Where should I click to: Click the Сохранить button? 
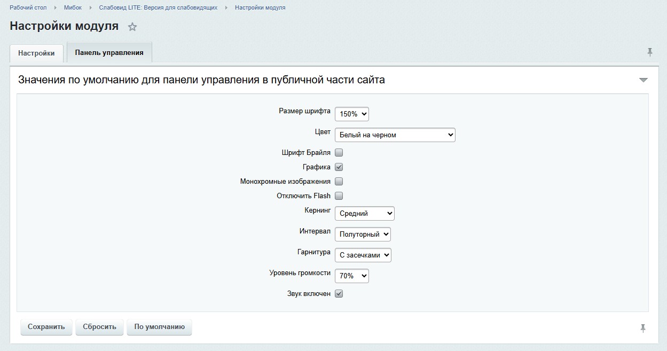click(x=46, y=327)
